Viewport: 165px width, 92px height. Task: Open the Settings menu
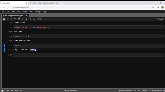click(38, 12)
